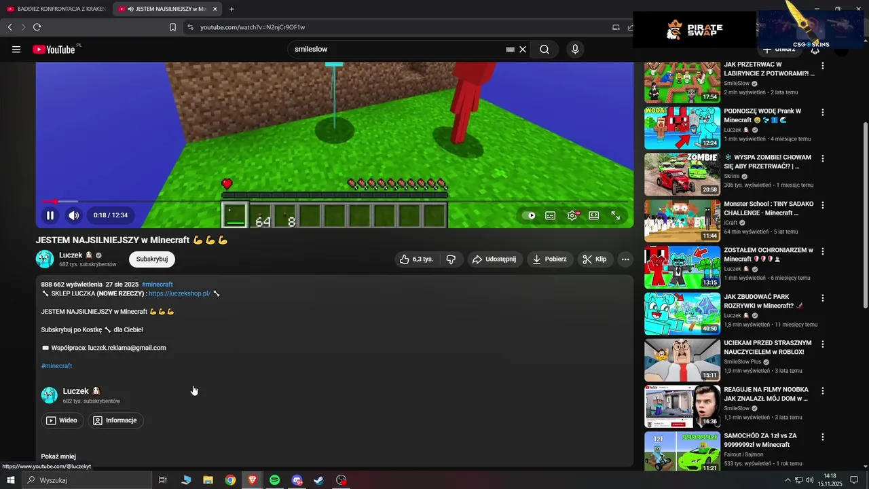Open Spotify from the taskbar
The height and width of the screenshot is (489, 869).
pyautogui.click(x=274, y=480)
